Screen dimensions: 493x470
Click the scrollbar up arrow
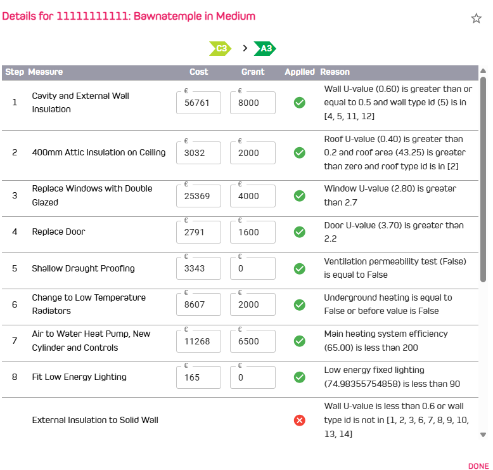[x=483, y=71]
